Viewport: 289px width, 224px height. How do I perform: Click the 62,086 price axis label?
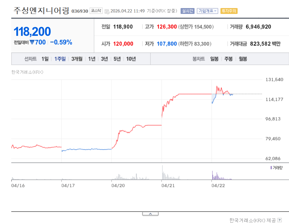point(273,159)
